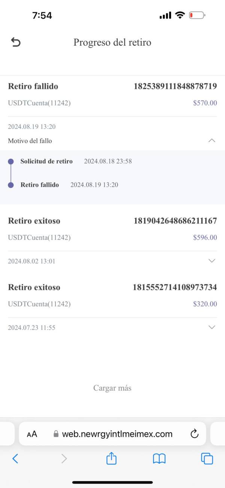Tap the lock icon in address bar
Image resolution: width=225 pixels, height=488 pixels.
point(56,434)
